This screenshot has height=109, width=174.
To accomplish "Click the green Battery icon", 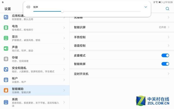I will point(6,28).
